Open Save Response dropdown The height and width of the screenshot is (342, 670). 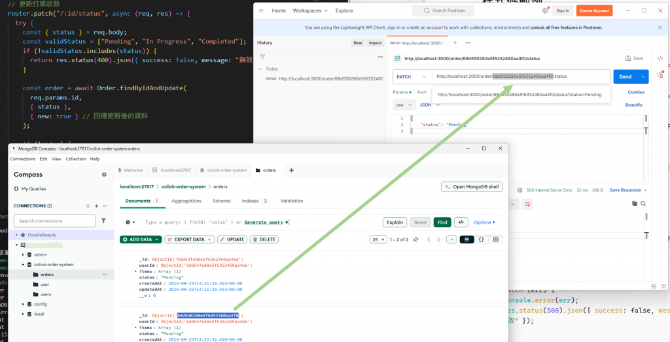(x=628, y=190)
